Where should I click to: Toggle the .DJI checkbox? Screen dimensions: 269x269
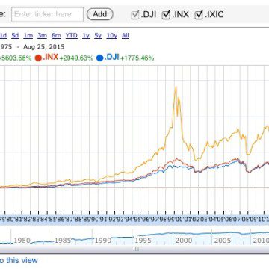click(135, 15)
